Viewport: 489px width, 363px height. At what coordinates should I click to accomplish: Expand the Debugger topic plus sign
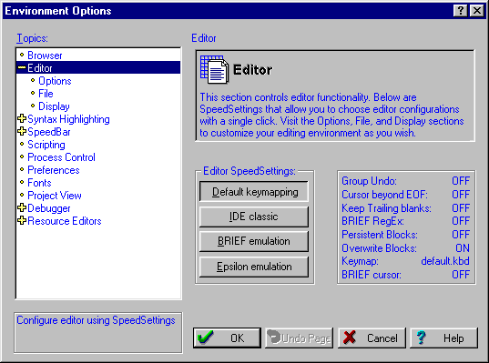point(22,207)
